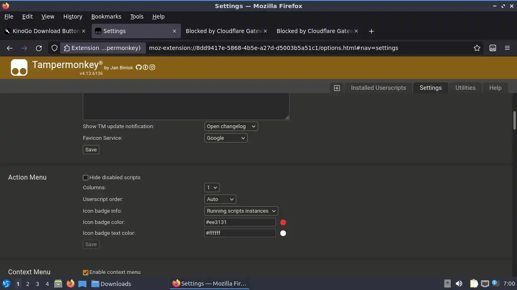Click show desktop icon in taskbar
The width and height of the screenshot is (517, 290).
[x=82, y=284]
